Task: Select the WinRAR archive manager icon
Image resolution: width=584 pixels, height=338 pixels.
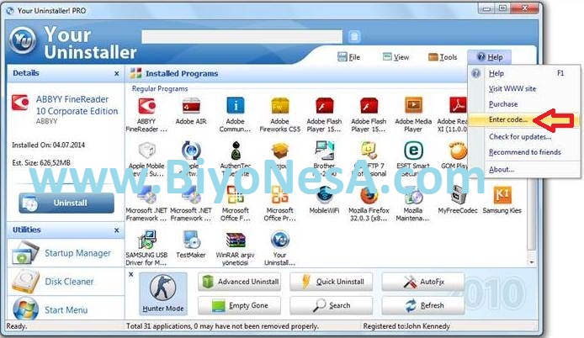Action: coord(235,241)
